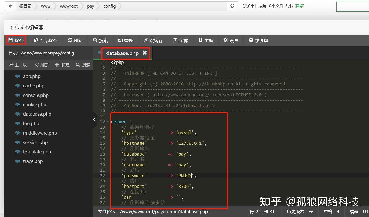Image resolution: width=369 pixels, height=217 pixels.
Task: Close the database.php tab
Action: 145,53
